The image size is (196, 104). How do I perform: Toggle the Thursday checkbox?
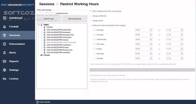pyautogui.click(x=95, y=44)
